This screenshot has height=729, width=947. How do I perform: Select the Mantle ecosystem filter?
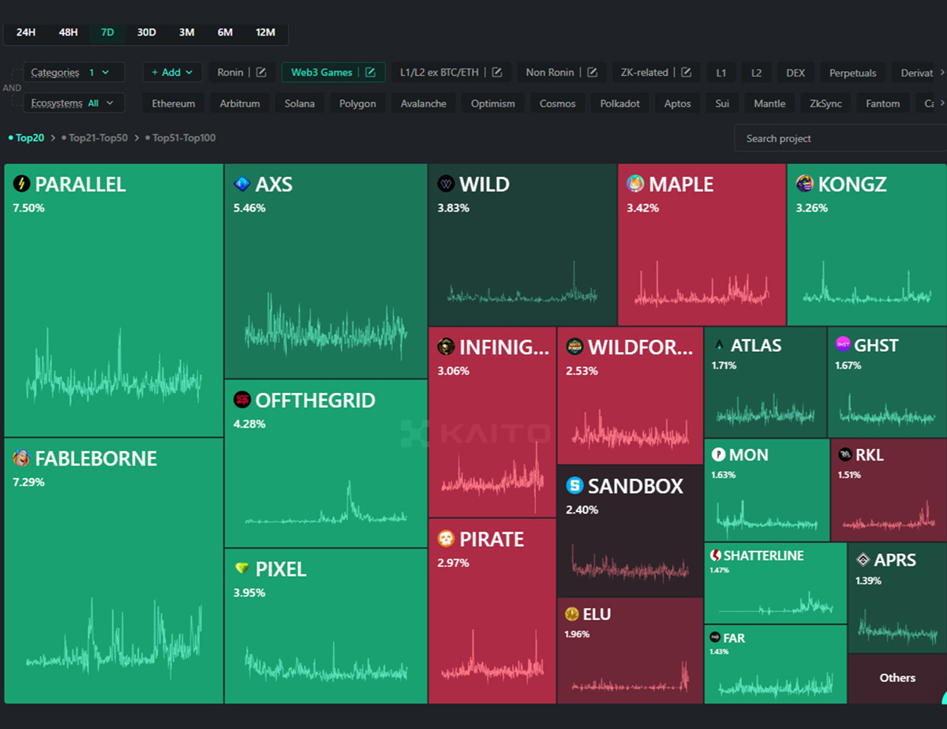[769, 103]
